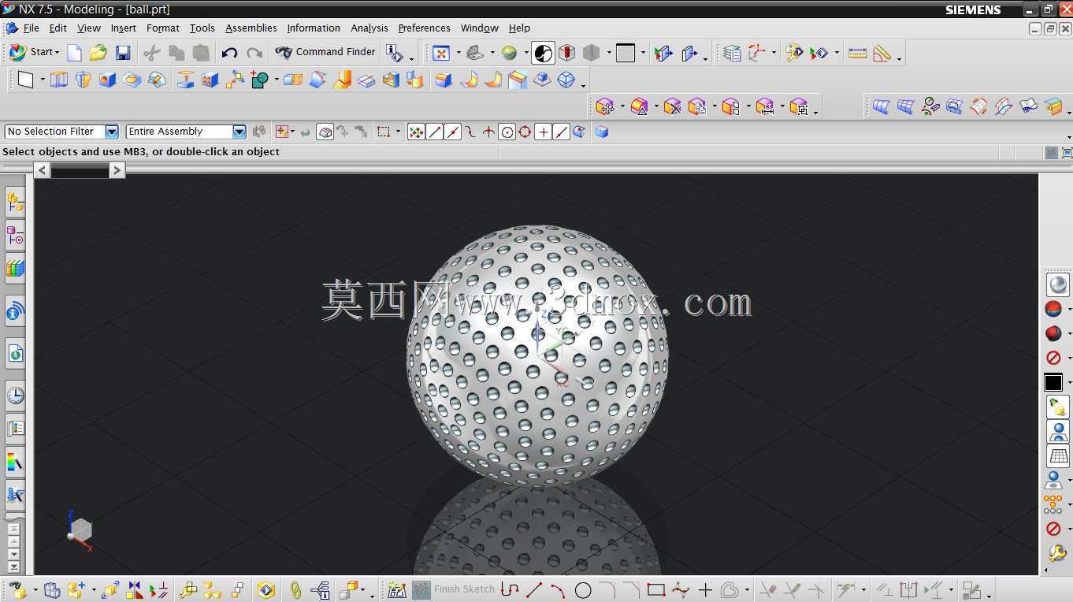Screen dimensions: 1073x602
Task: Toggle the Existing Point snap option
Action: tap(543, 132)
